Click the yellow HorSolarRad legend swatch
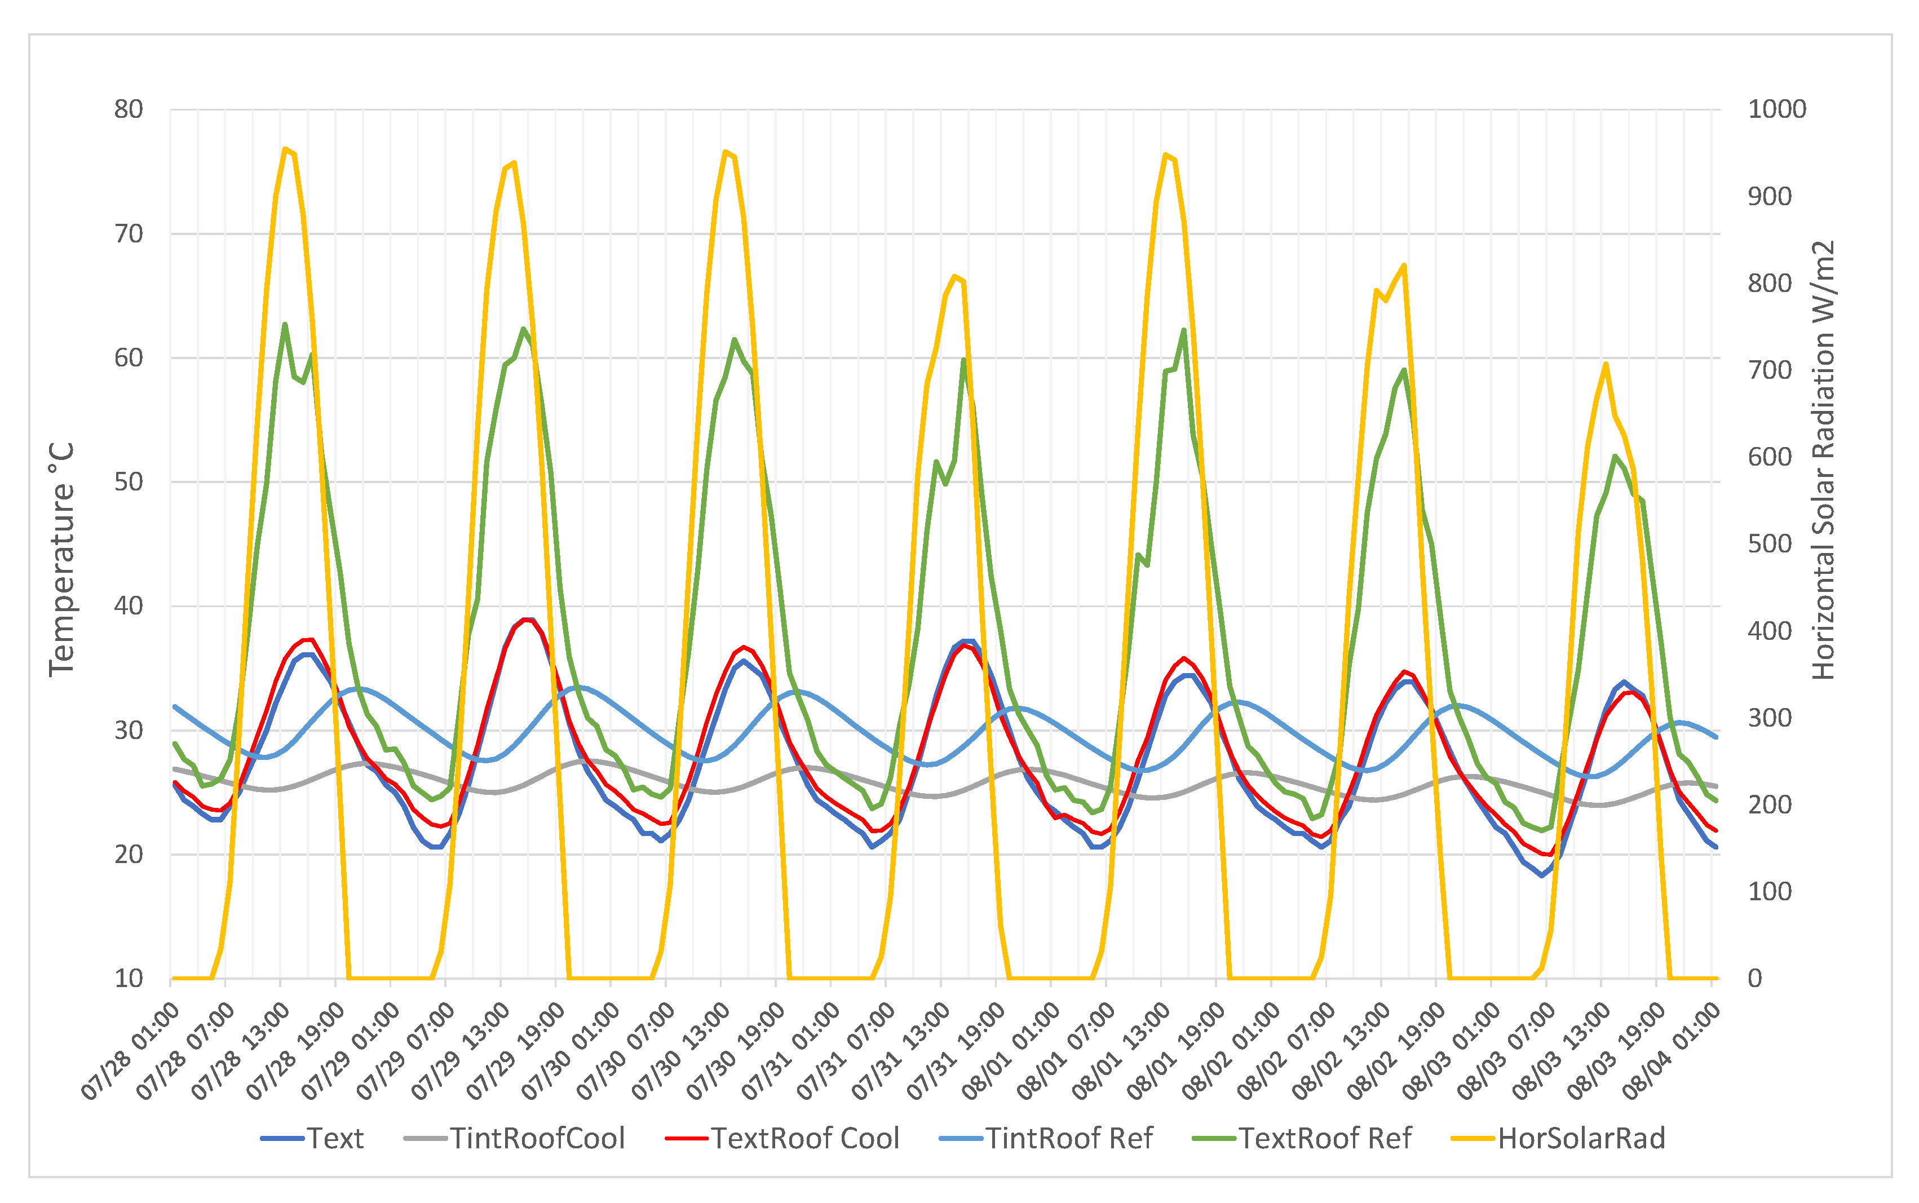Viewport: 1919px width, 1203px height. coord(1474,1139)
